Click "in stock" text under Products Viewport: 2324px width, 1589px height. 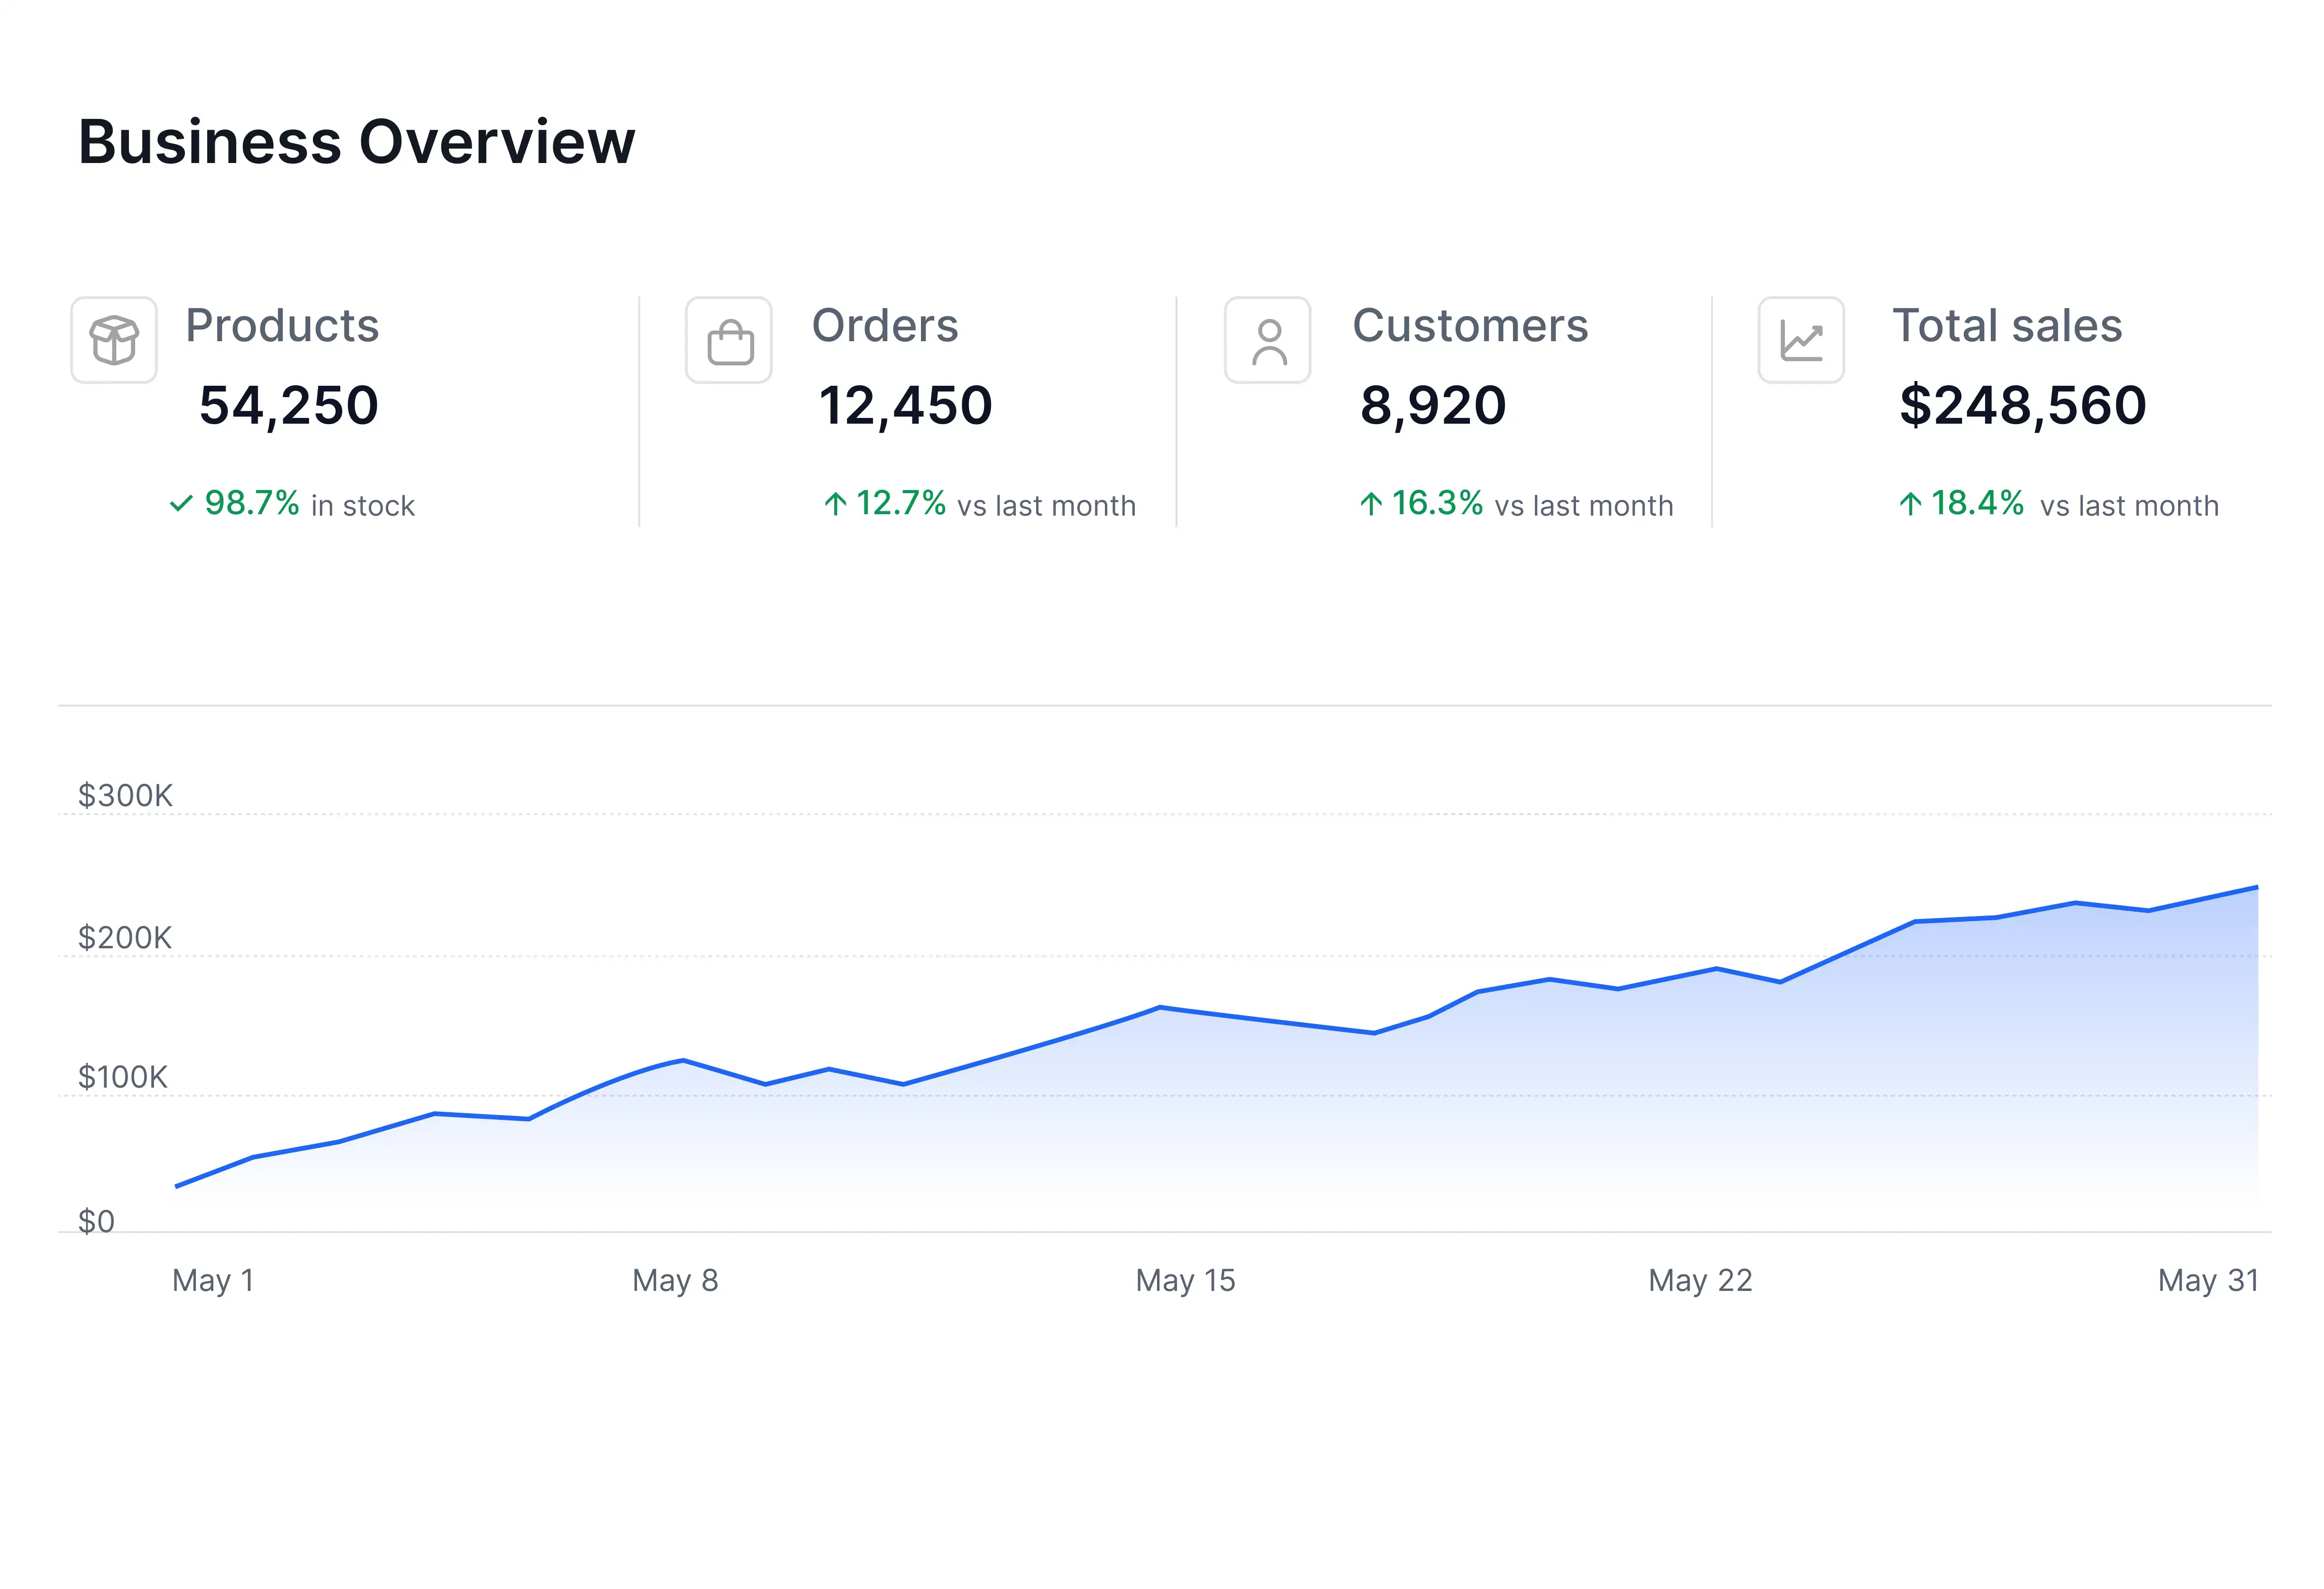point(363,506)
